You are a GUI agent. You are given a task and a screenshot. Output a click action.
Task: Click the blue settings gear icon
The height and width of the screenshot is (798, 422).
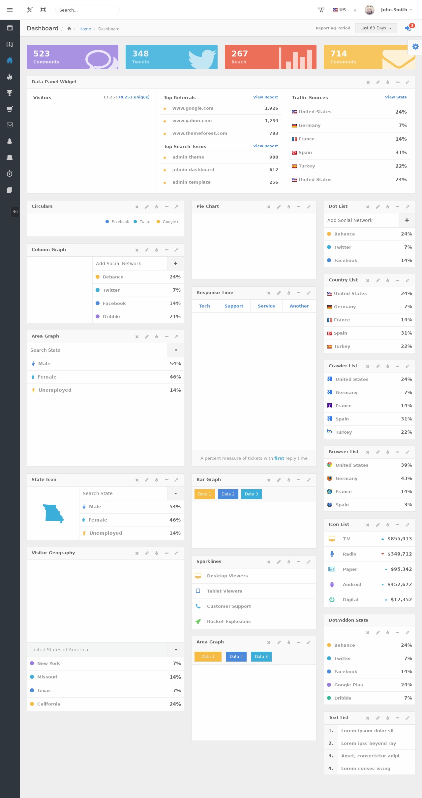tap(415, 47)
